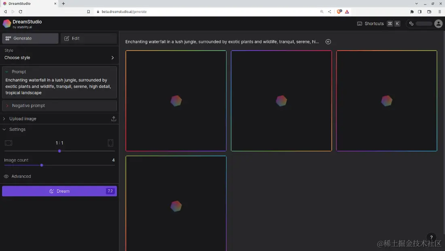
Task: Select the first generating image tile
Action: (x=176, y=101)
